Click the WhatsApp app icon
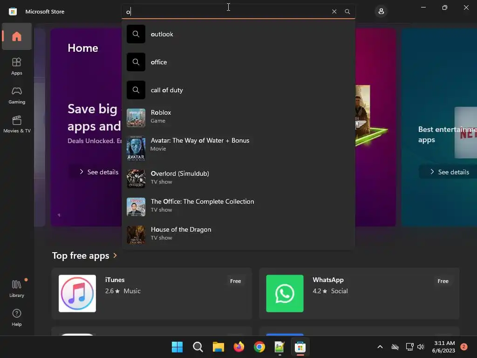The image size is (477, 358). (x=285, y=294)
